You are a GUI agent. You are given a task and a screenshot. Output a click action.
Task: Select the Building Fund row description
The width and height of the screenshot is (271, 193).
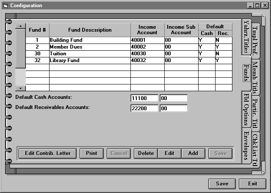[x=90, y=40]
